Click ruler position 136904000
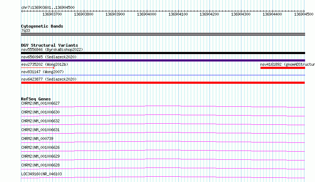This screenshot has height=182, width=315. (147, 14)
